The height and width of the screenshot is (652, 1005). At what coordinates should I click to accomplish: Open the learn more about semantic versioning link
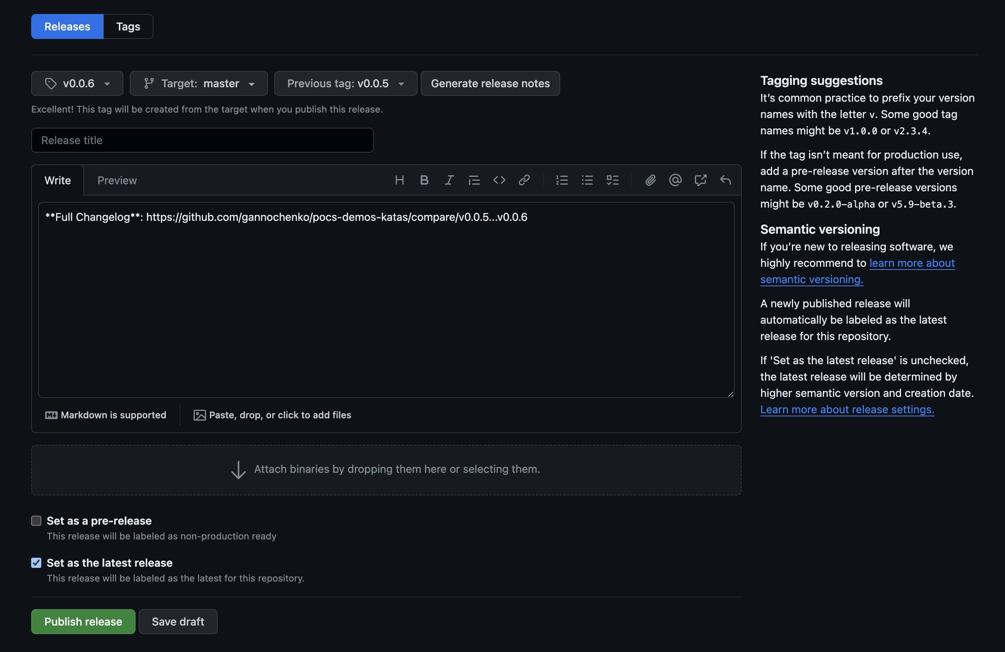tap(857, 271)
